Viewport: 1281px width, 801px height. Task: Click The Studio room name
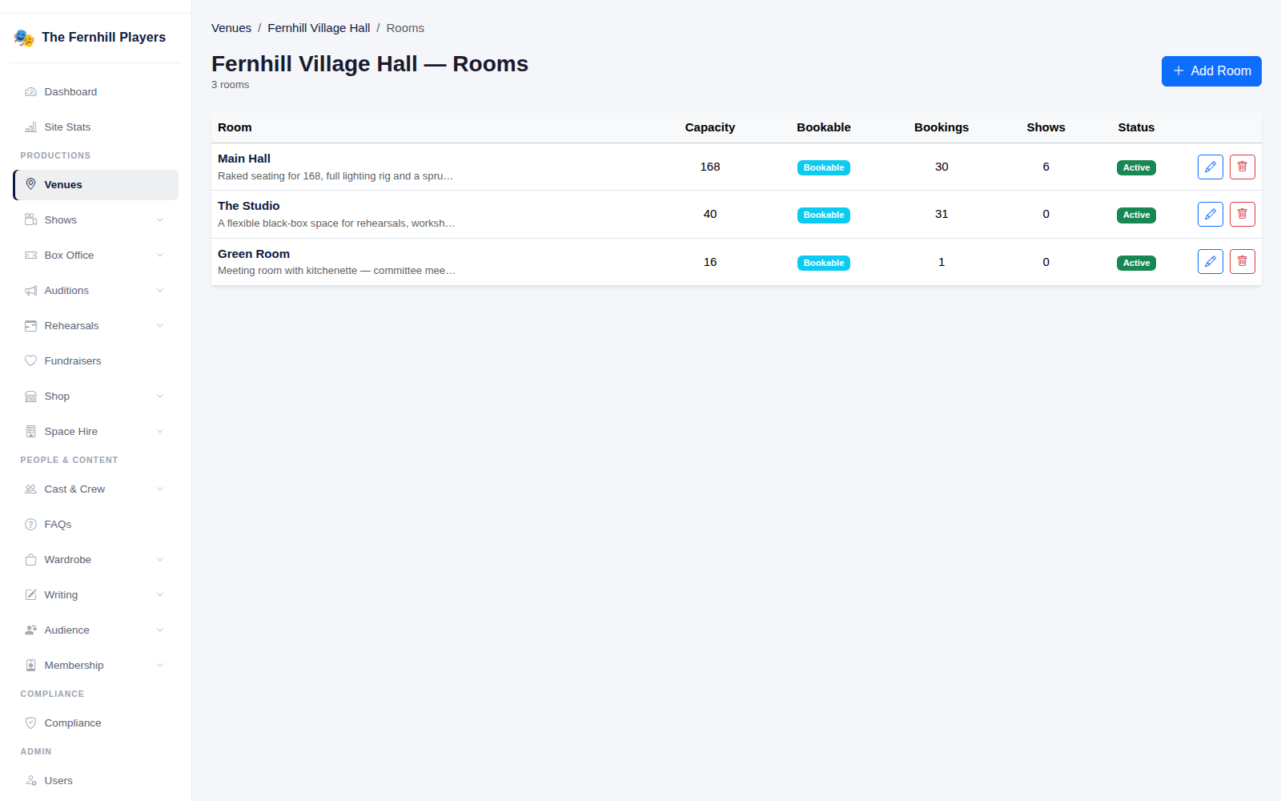(x=249, y=206)
